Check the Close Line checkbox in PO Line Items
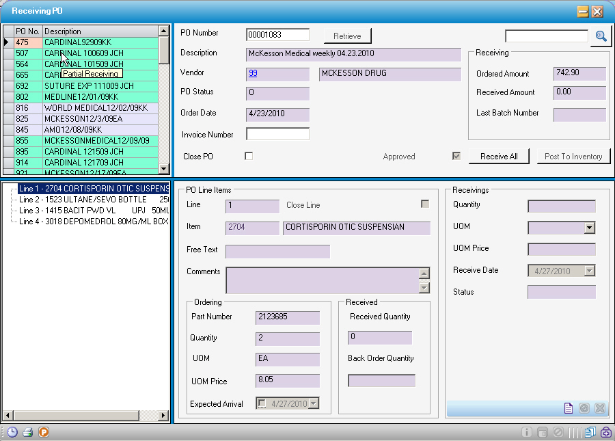Image resolution: width=615 pixels, height=441 pixels. (x=425, y=203)
